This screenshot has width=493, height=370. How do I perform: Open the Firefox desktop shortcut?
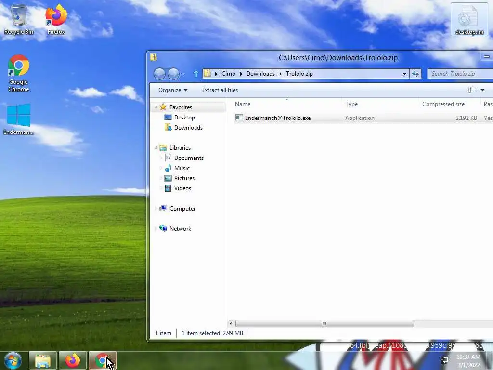56,20
